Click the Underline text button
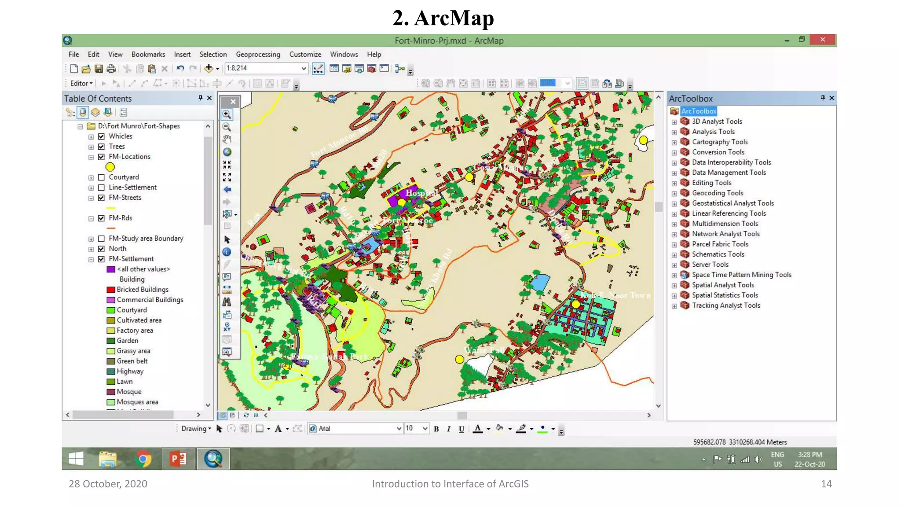The width and height of the screenshot is (901, 507). click(461, 429)
